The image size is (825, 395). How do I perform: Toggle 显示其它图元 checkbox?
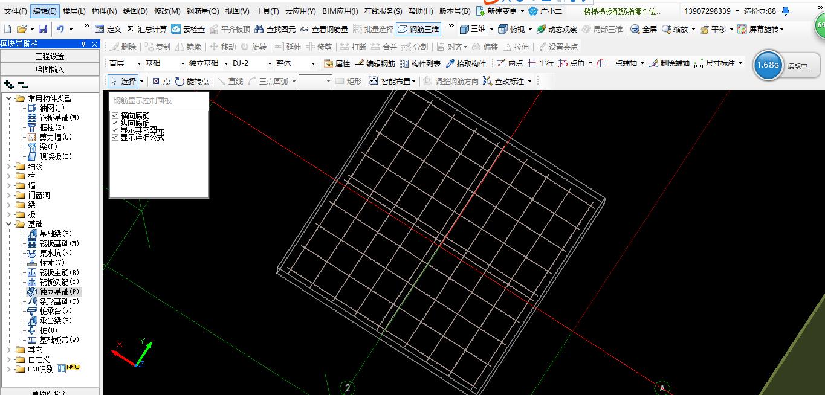(115, 130)
